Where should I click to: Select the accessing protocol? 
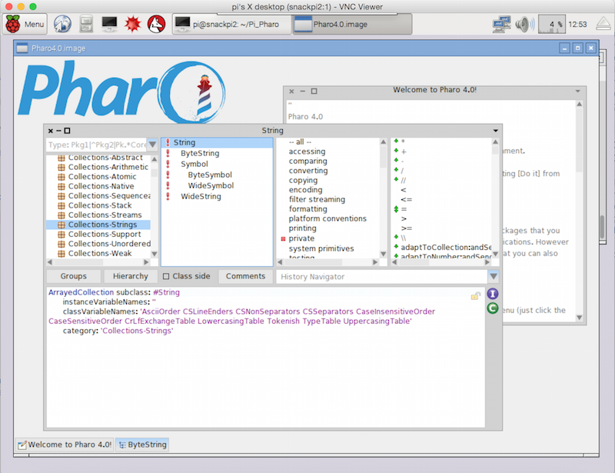[x=307, y=151]
